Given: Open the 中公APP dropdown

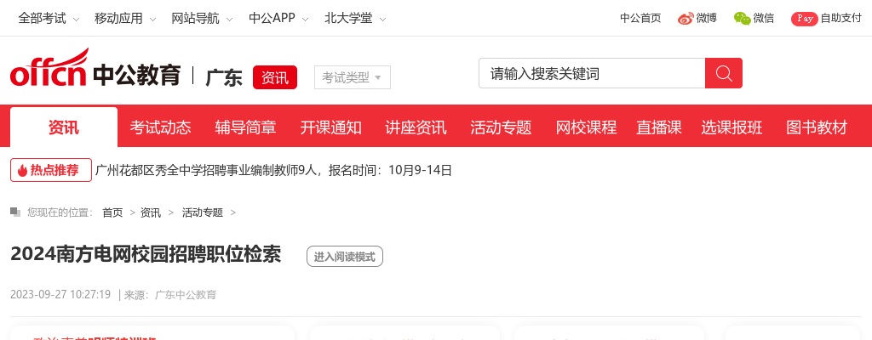Looking at the screenshot, I should tap(278, 18).
